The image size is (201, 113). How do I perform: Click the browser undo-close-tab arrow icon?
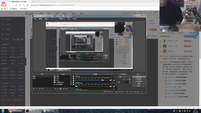pos(24,5)
